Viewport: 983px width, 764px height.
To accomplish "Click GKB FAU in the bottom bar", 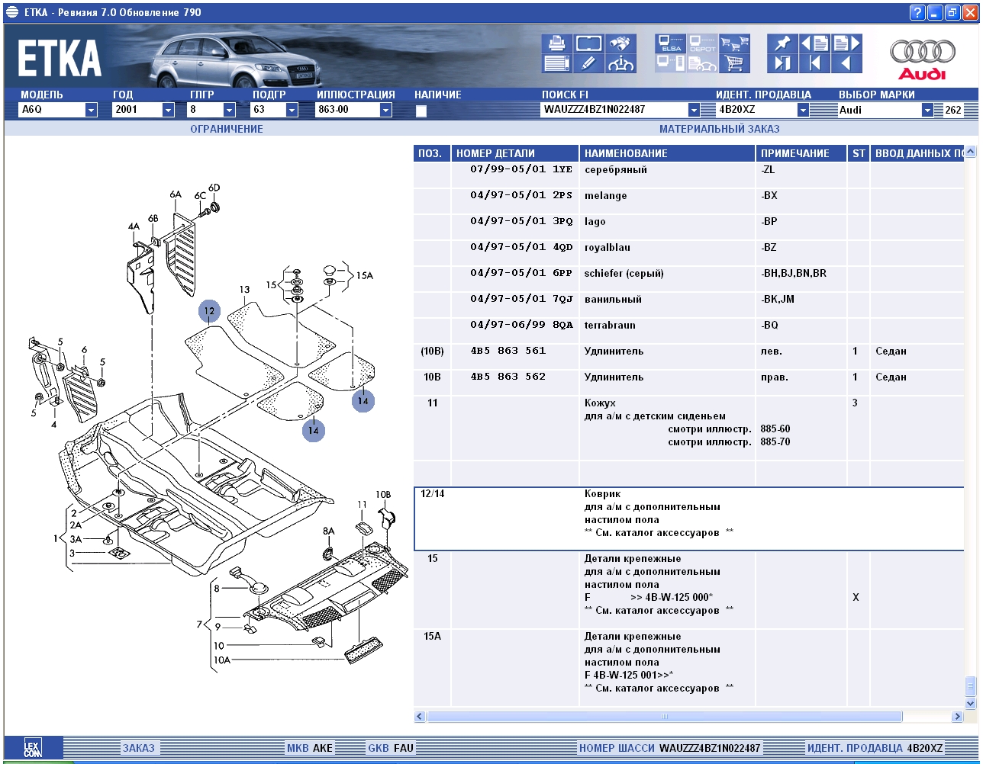I will click(391, 748).
